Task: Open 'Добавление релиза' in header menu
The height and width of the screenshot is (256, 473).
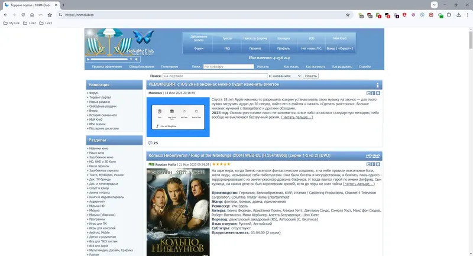Action: [199, 38]
